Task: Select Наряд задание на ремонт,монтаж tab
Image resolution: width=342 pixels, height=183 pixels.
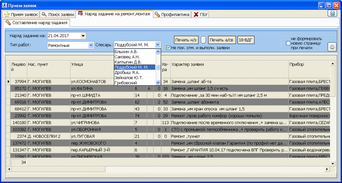Action: pos(114,14)
